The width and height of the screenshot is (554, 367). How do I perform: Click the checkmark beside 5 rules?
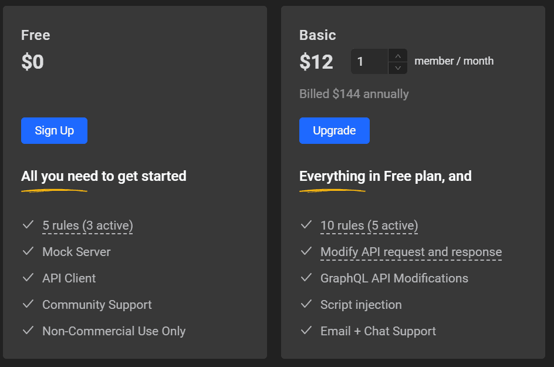28,225
